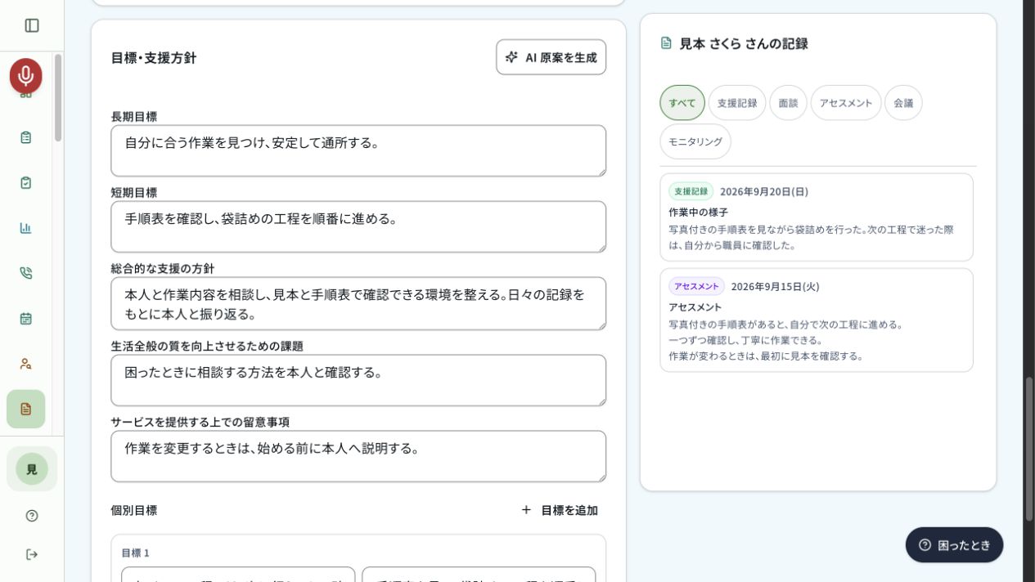Screen dimensions: 1035x582
Task: Click the 作業中の様子 record title
Action: (x=698, y=212)
